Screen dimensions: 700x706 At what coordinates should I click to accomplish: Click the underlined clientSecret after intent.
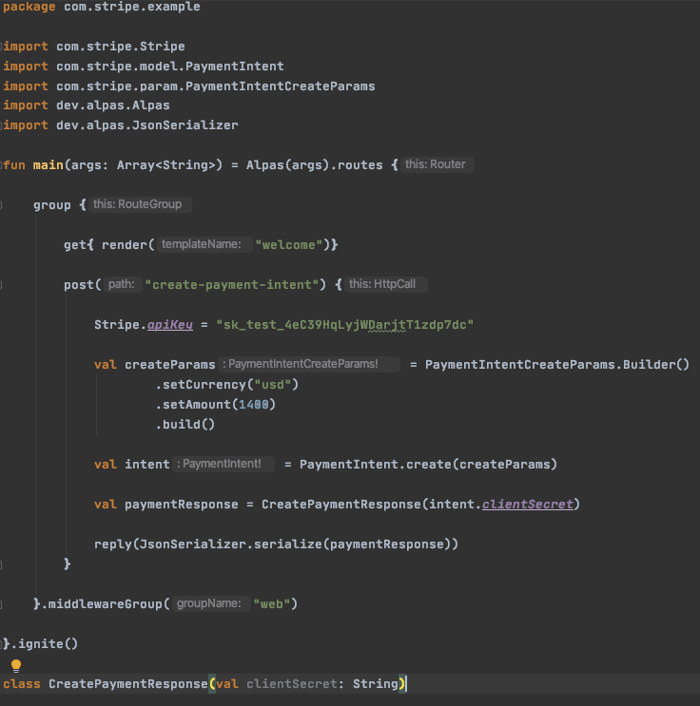coord(527,504)
